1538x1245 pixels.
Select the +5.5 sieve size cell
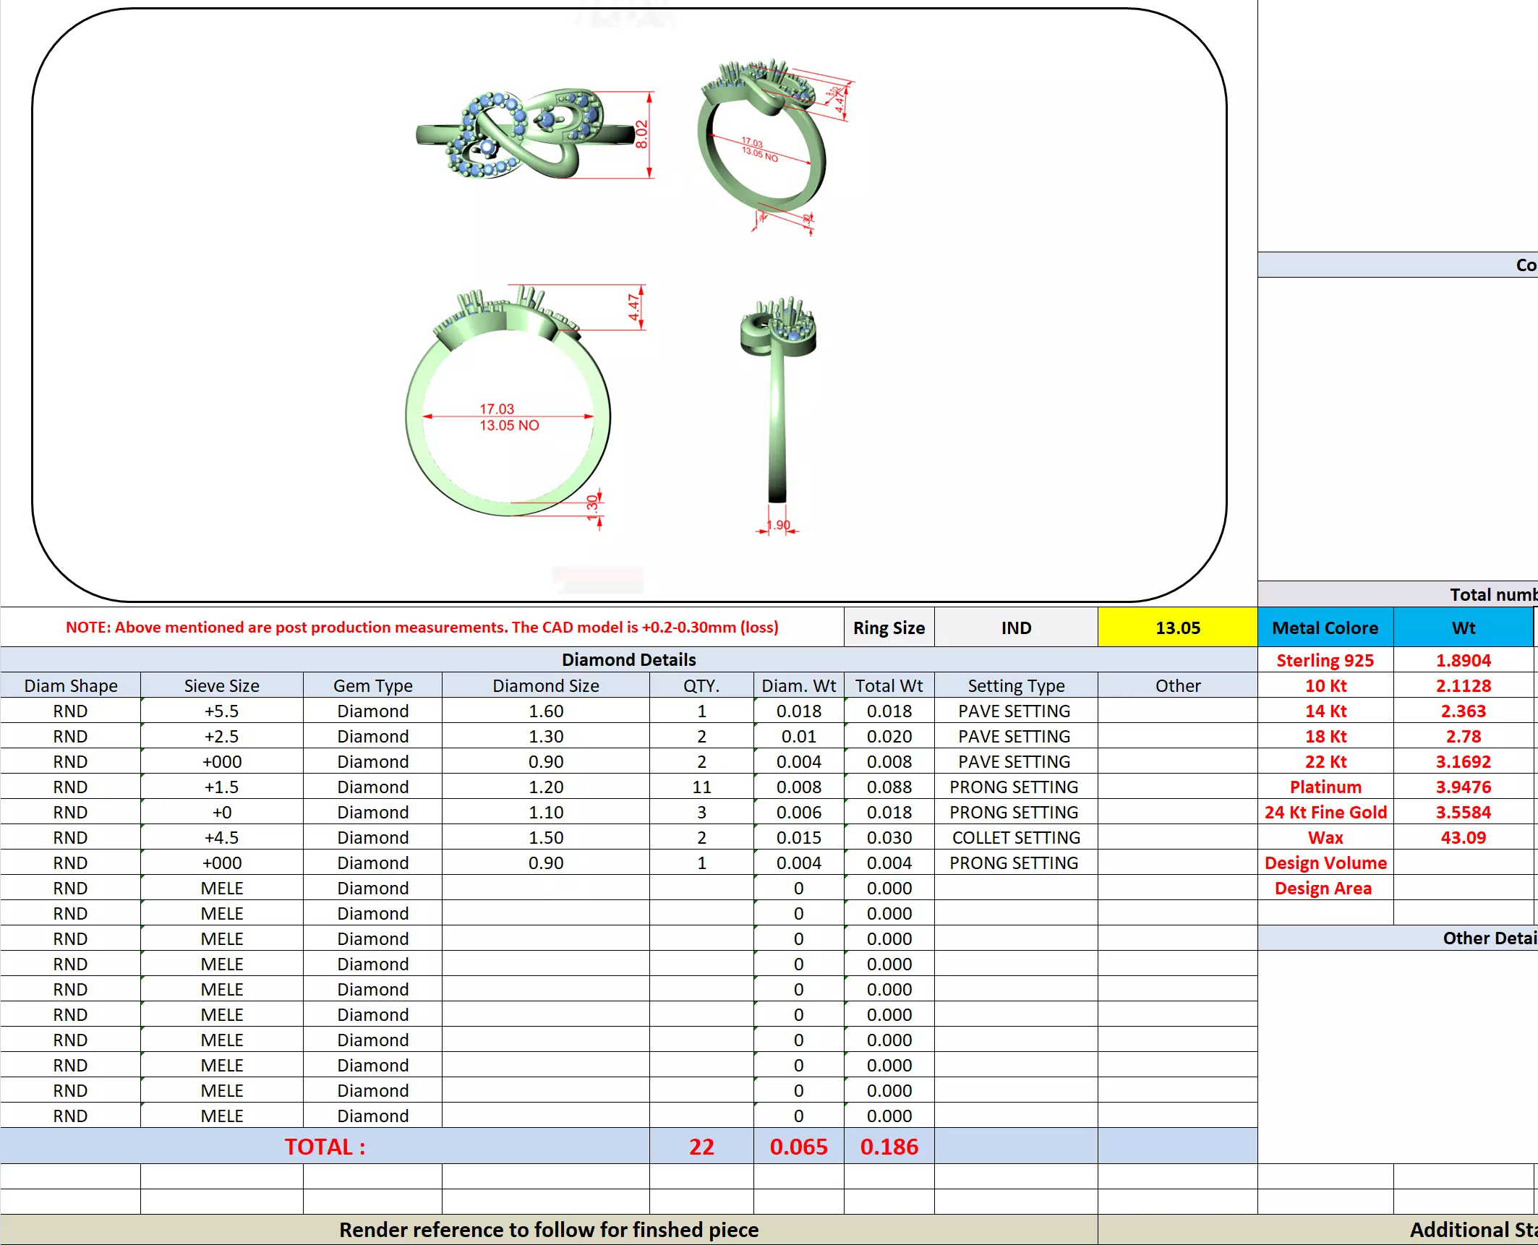point(221,711)
